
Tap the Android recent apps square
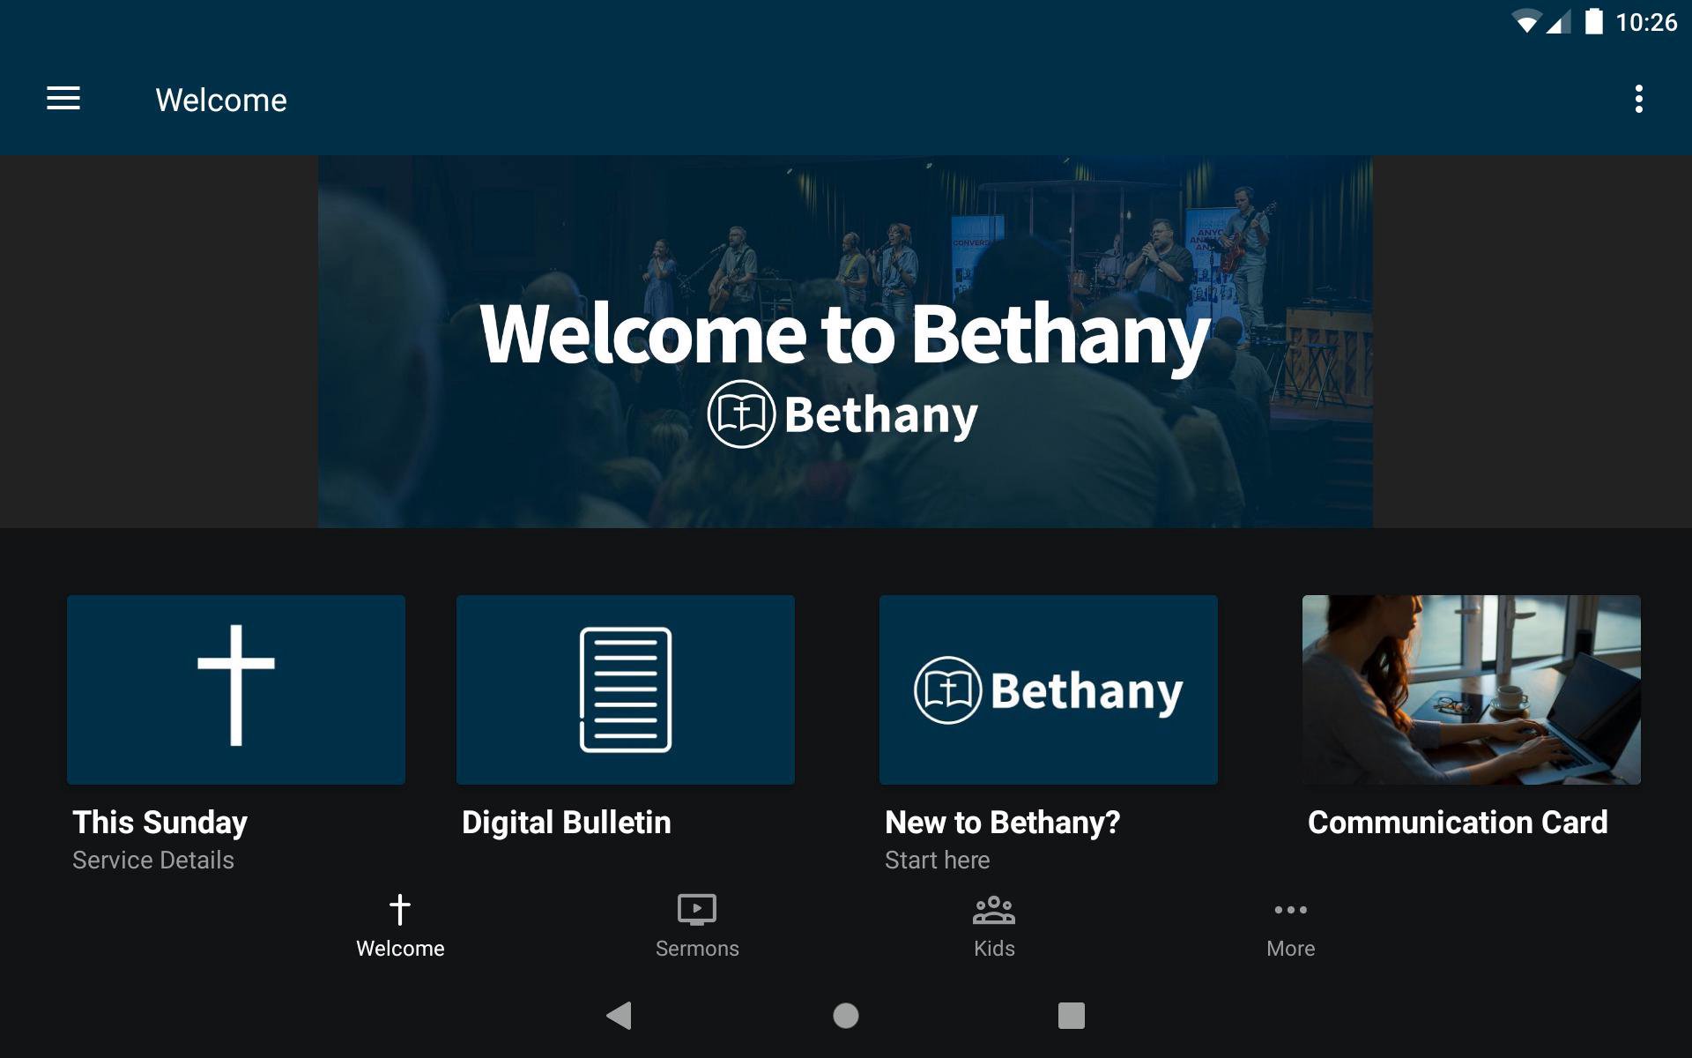[x=1072, y=1016]
